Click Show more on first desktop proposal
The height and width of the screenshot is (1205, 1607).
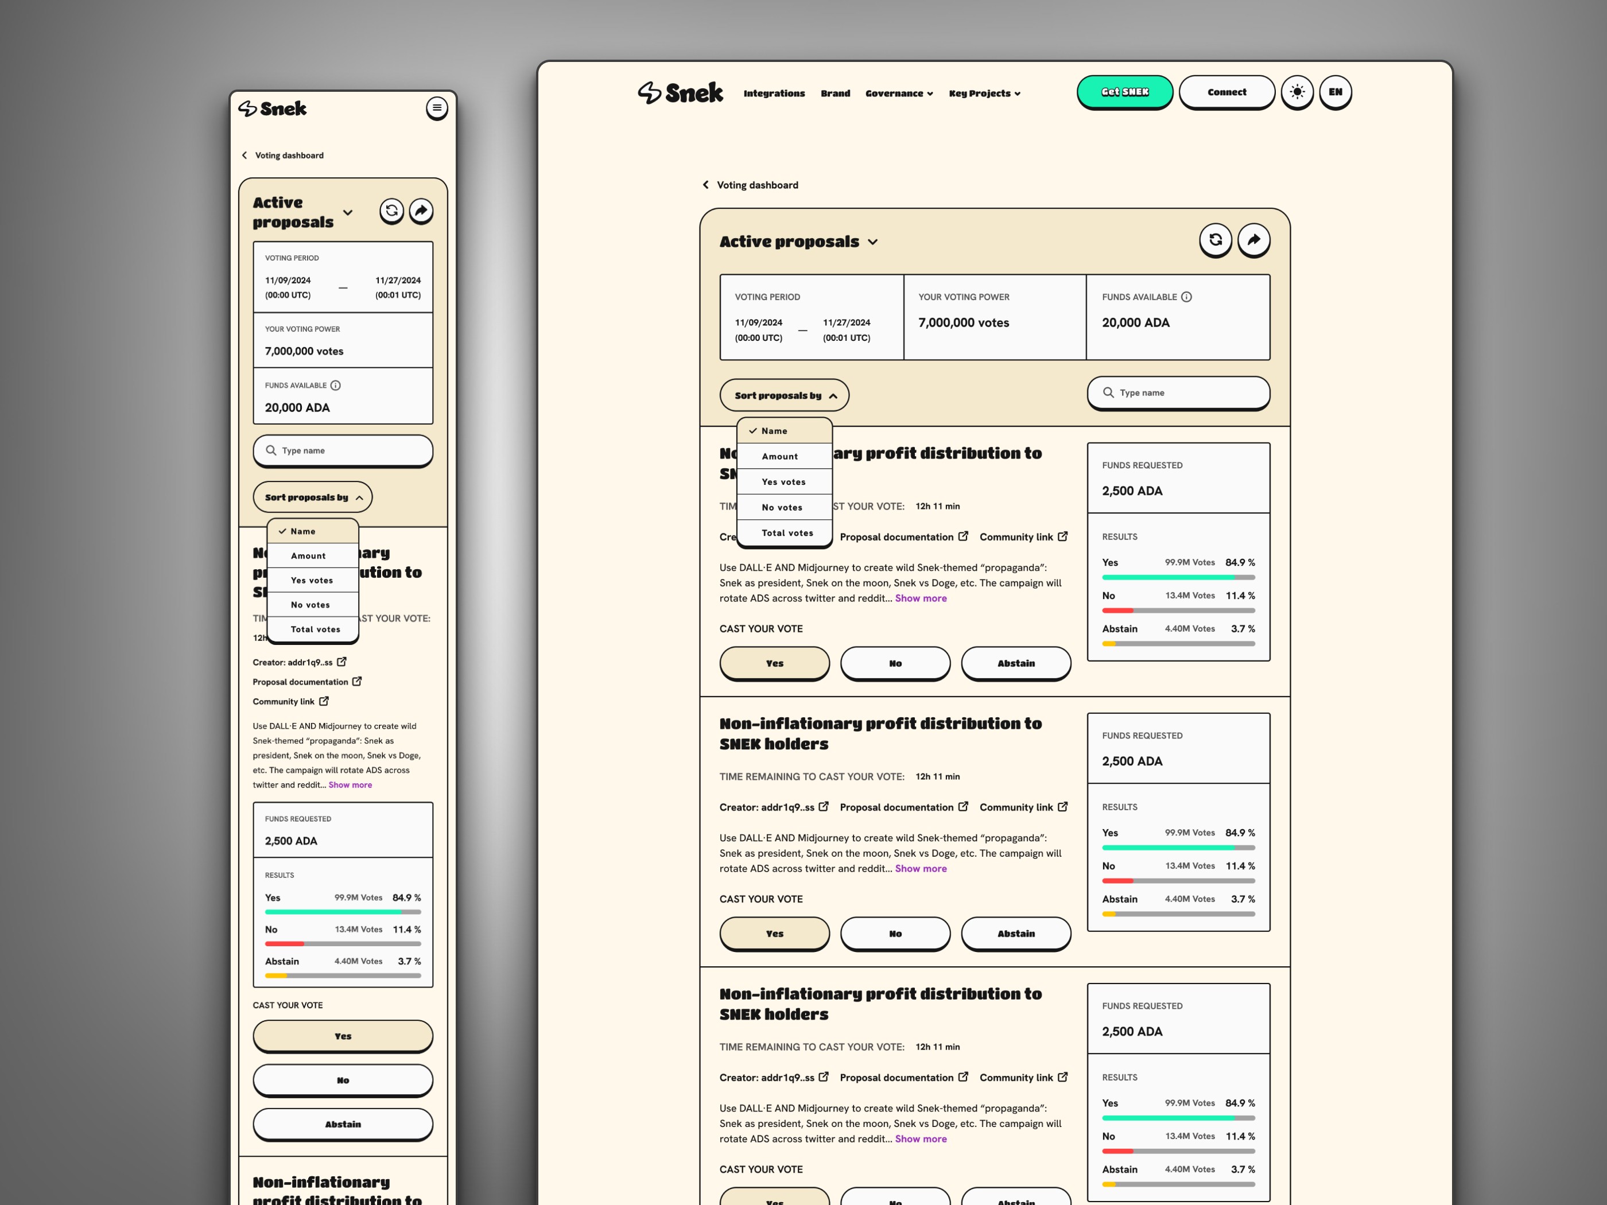point(921,598)
